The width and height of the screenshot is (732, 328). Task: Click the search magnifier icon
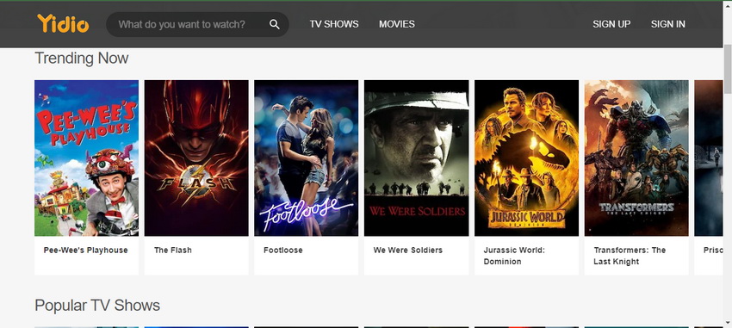tap(275, 24)
